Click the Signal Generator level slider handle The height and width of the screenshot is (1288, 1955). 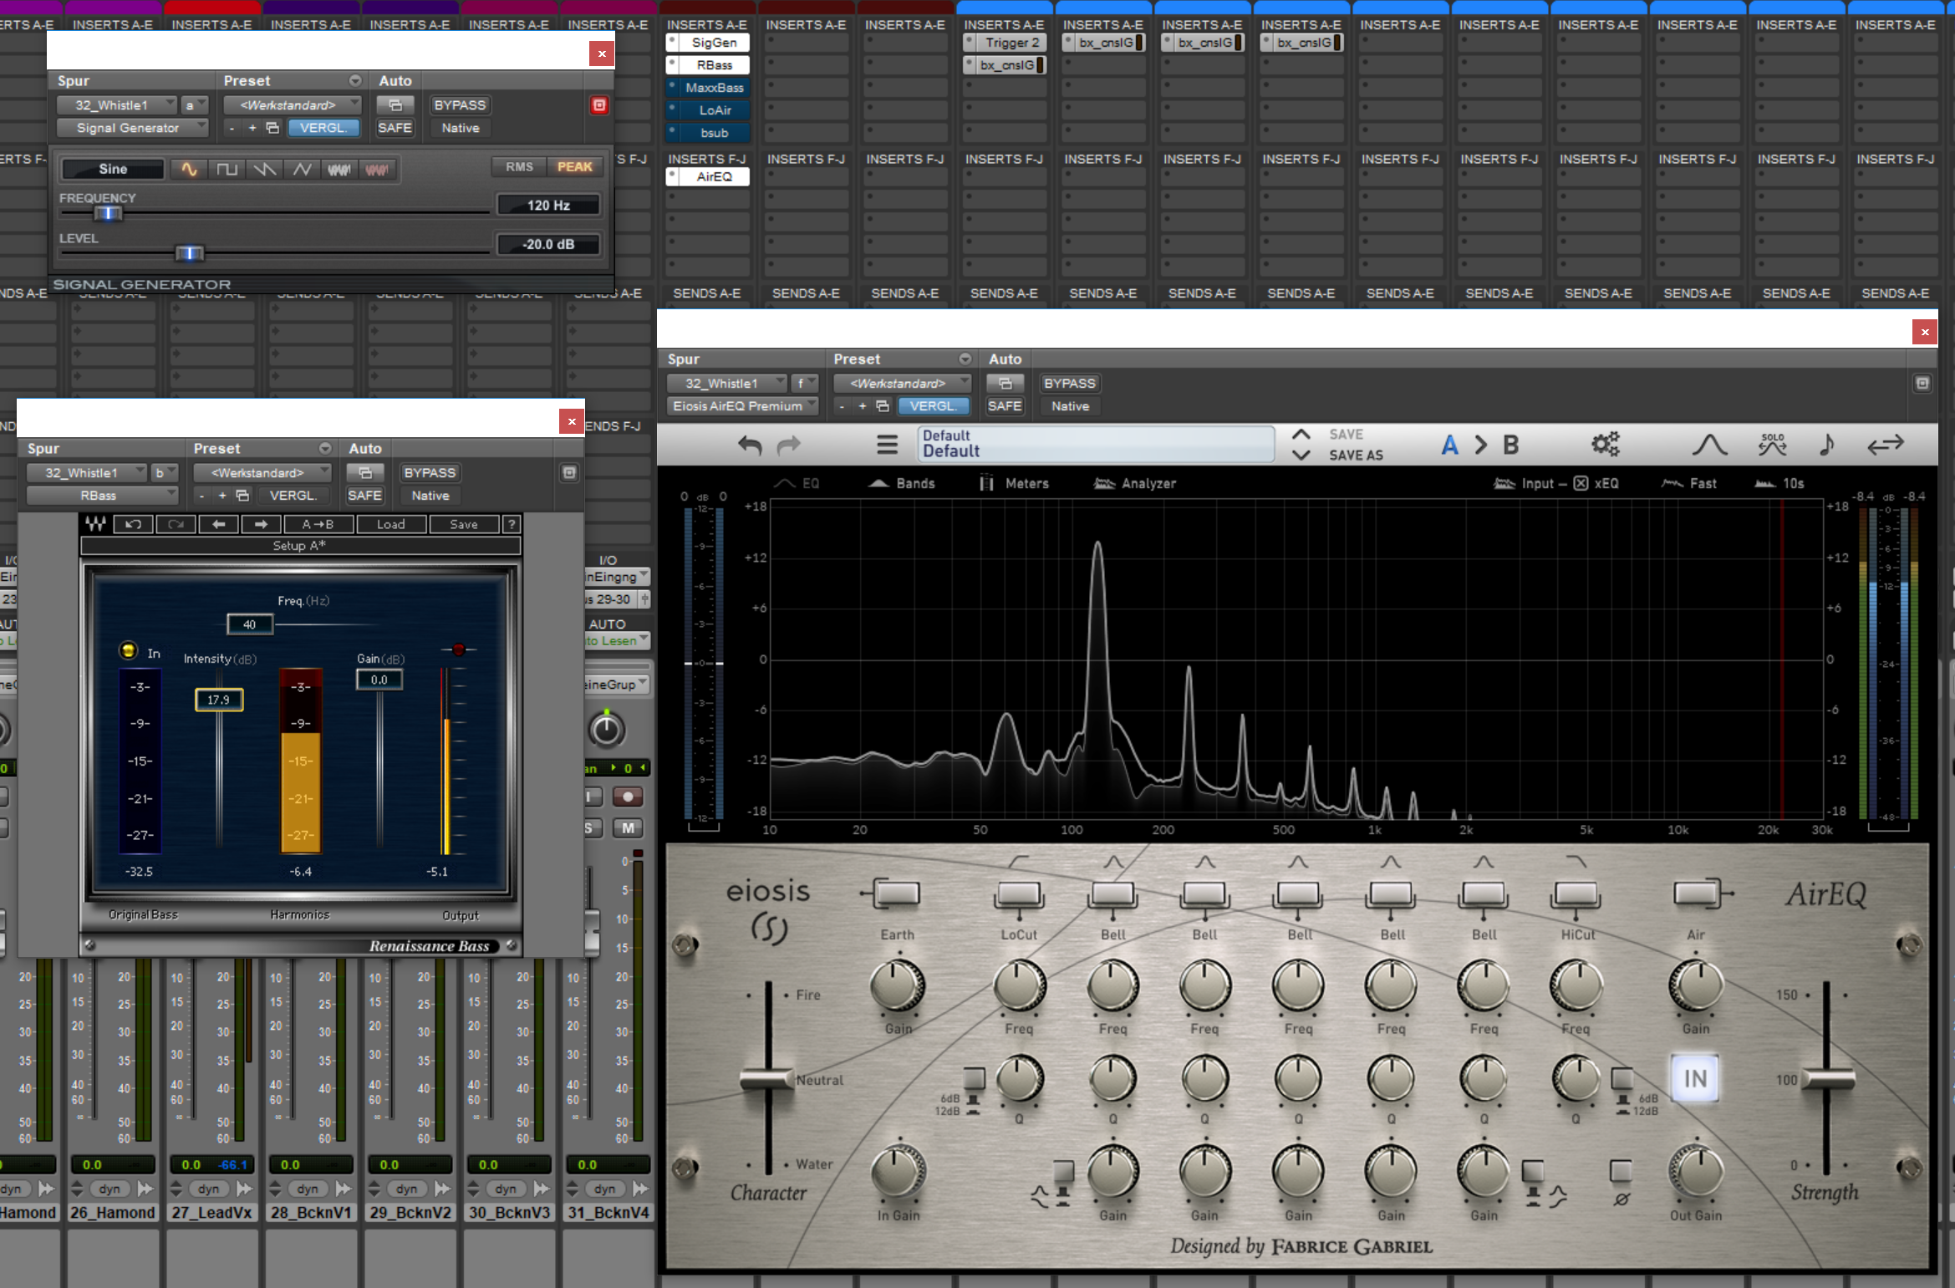click(189, 252)
